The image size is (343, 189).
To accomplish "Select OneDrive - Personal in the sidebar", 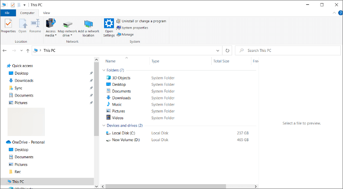I will tap(26, 142).
